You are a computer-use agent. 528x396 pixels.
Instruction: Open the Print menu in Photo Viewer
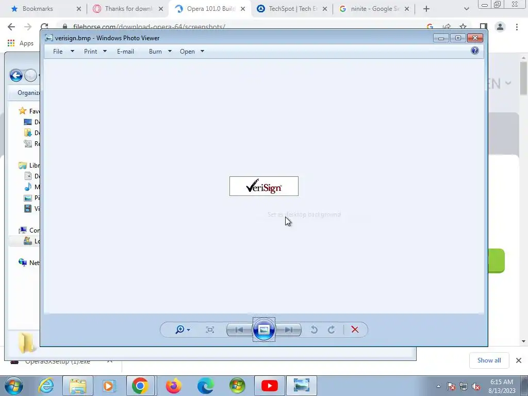click(91, 52)
